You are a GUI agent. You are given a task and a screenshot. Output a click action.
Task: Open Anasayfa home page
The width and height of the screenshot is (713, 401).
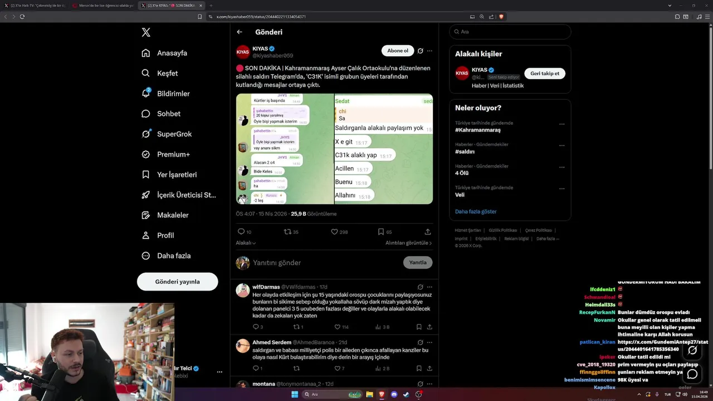click(164, 53)
